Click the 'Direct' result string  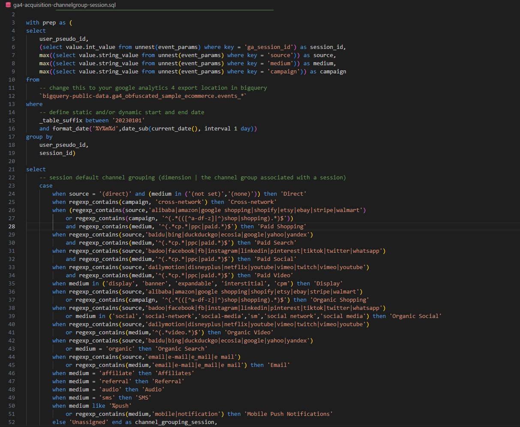[293, 194]
